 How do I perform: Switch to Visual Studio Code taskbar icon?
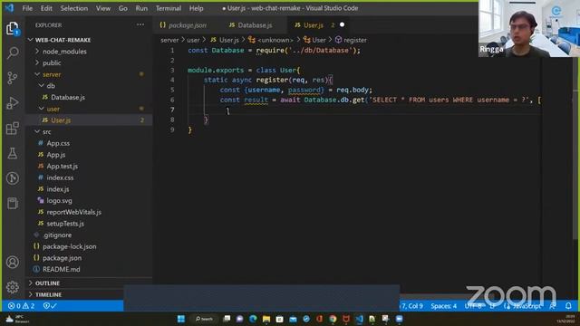point(359,319)
